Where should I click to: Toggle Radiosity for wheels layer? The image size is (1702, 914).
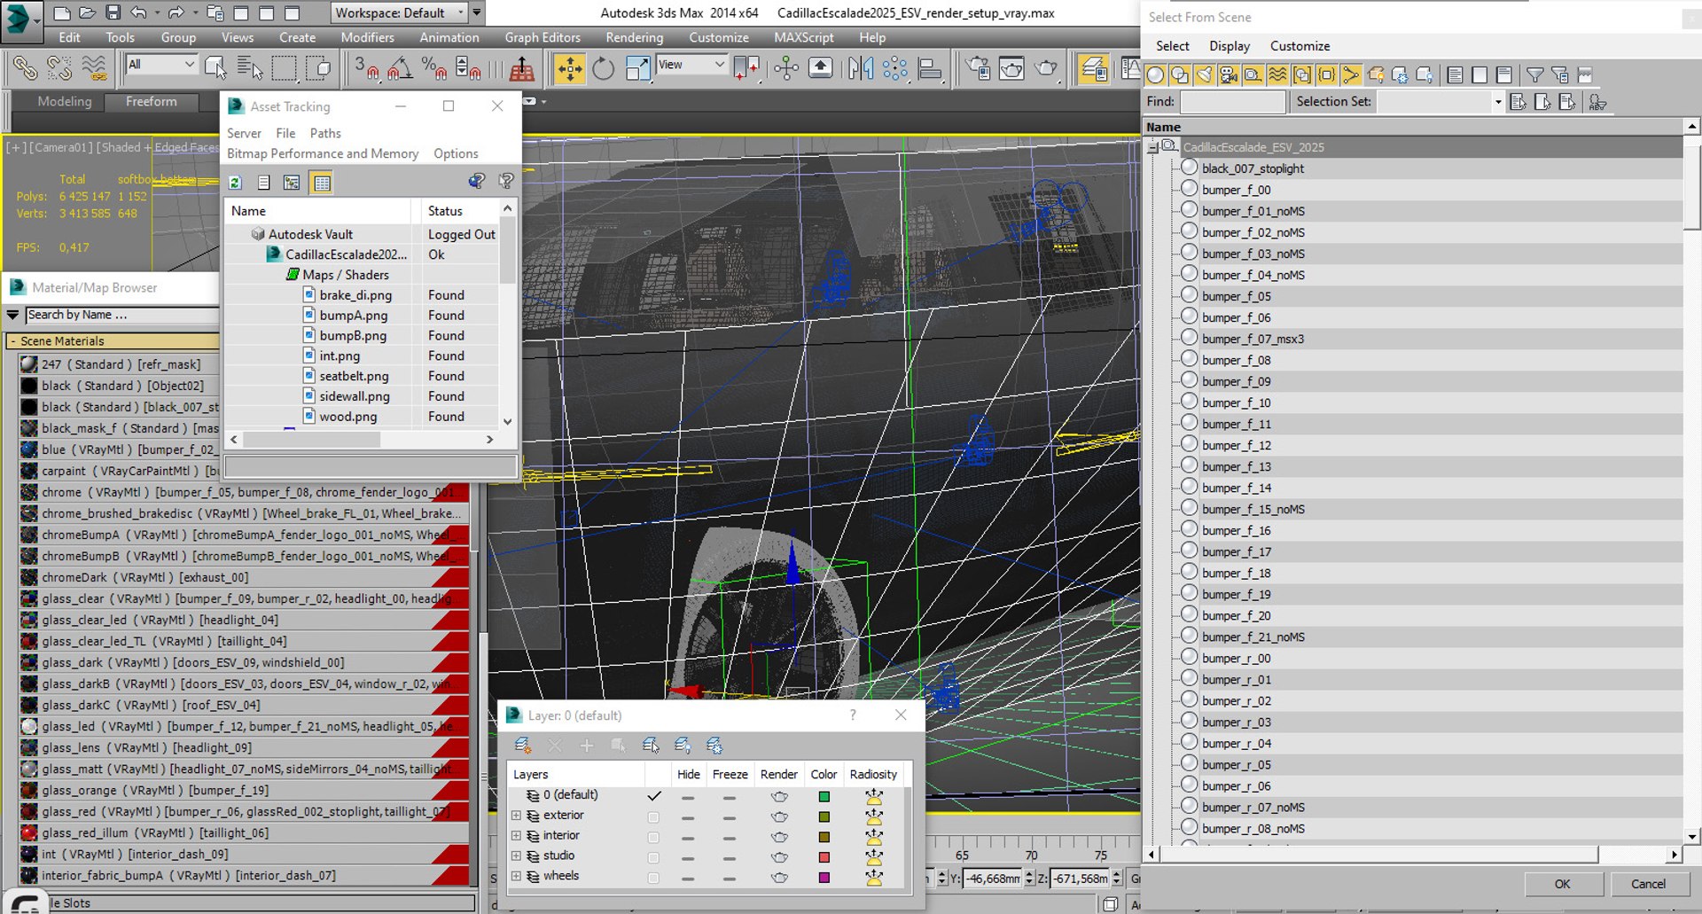pos(874,878)
